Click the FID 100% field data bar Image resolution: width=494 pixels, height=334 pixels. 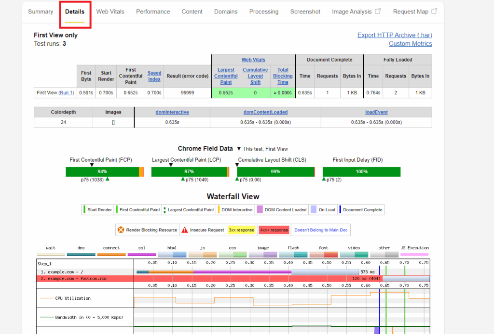click(361, 171)
